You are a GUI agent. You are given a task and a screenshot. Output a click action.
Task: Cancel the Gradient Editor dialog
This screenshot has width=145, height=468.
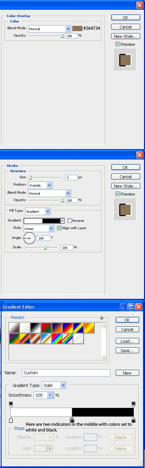click(x=127, y=329)
